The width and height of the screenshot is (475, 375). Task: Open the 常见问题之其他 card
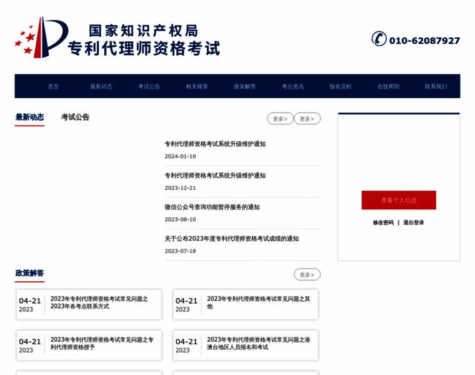click(246, 304)
